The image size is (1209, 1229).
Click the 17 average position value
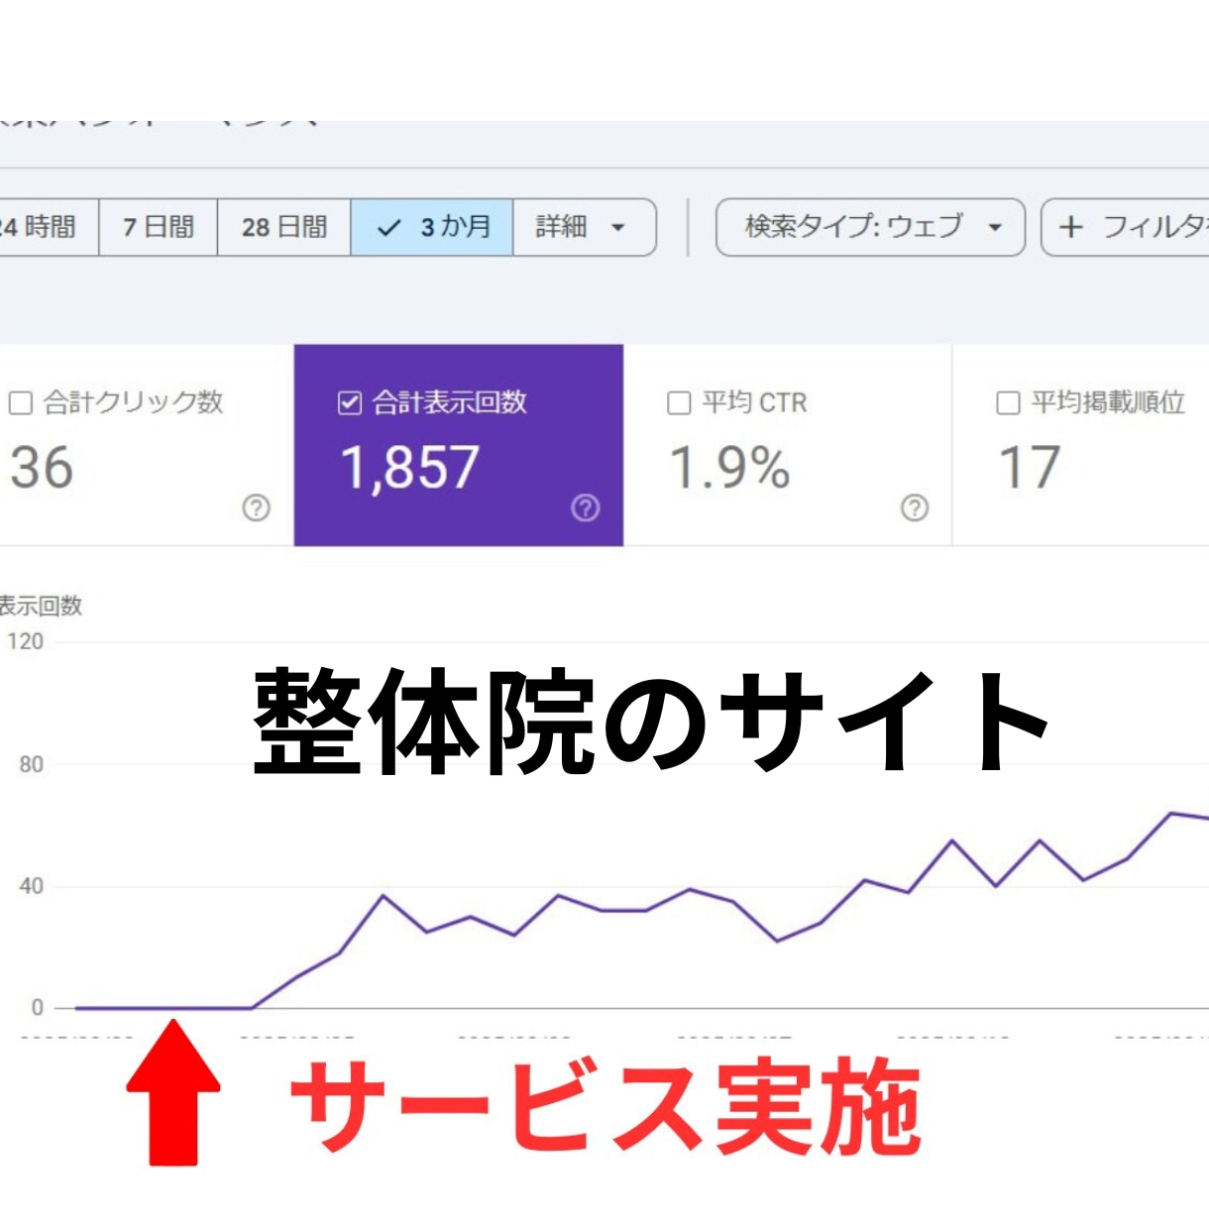pos(1030,467)
